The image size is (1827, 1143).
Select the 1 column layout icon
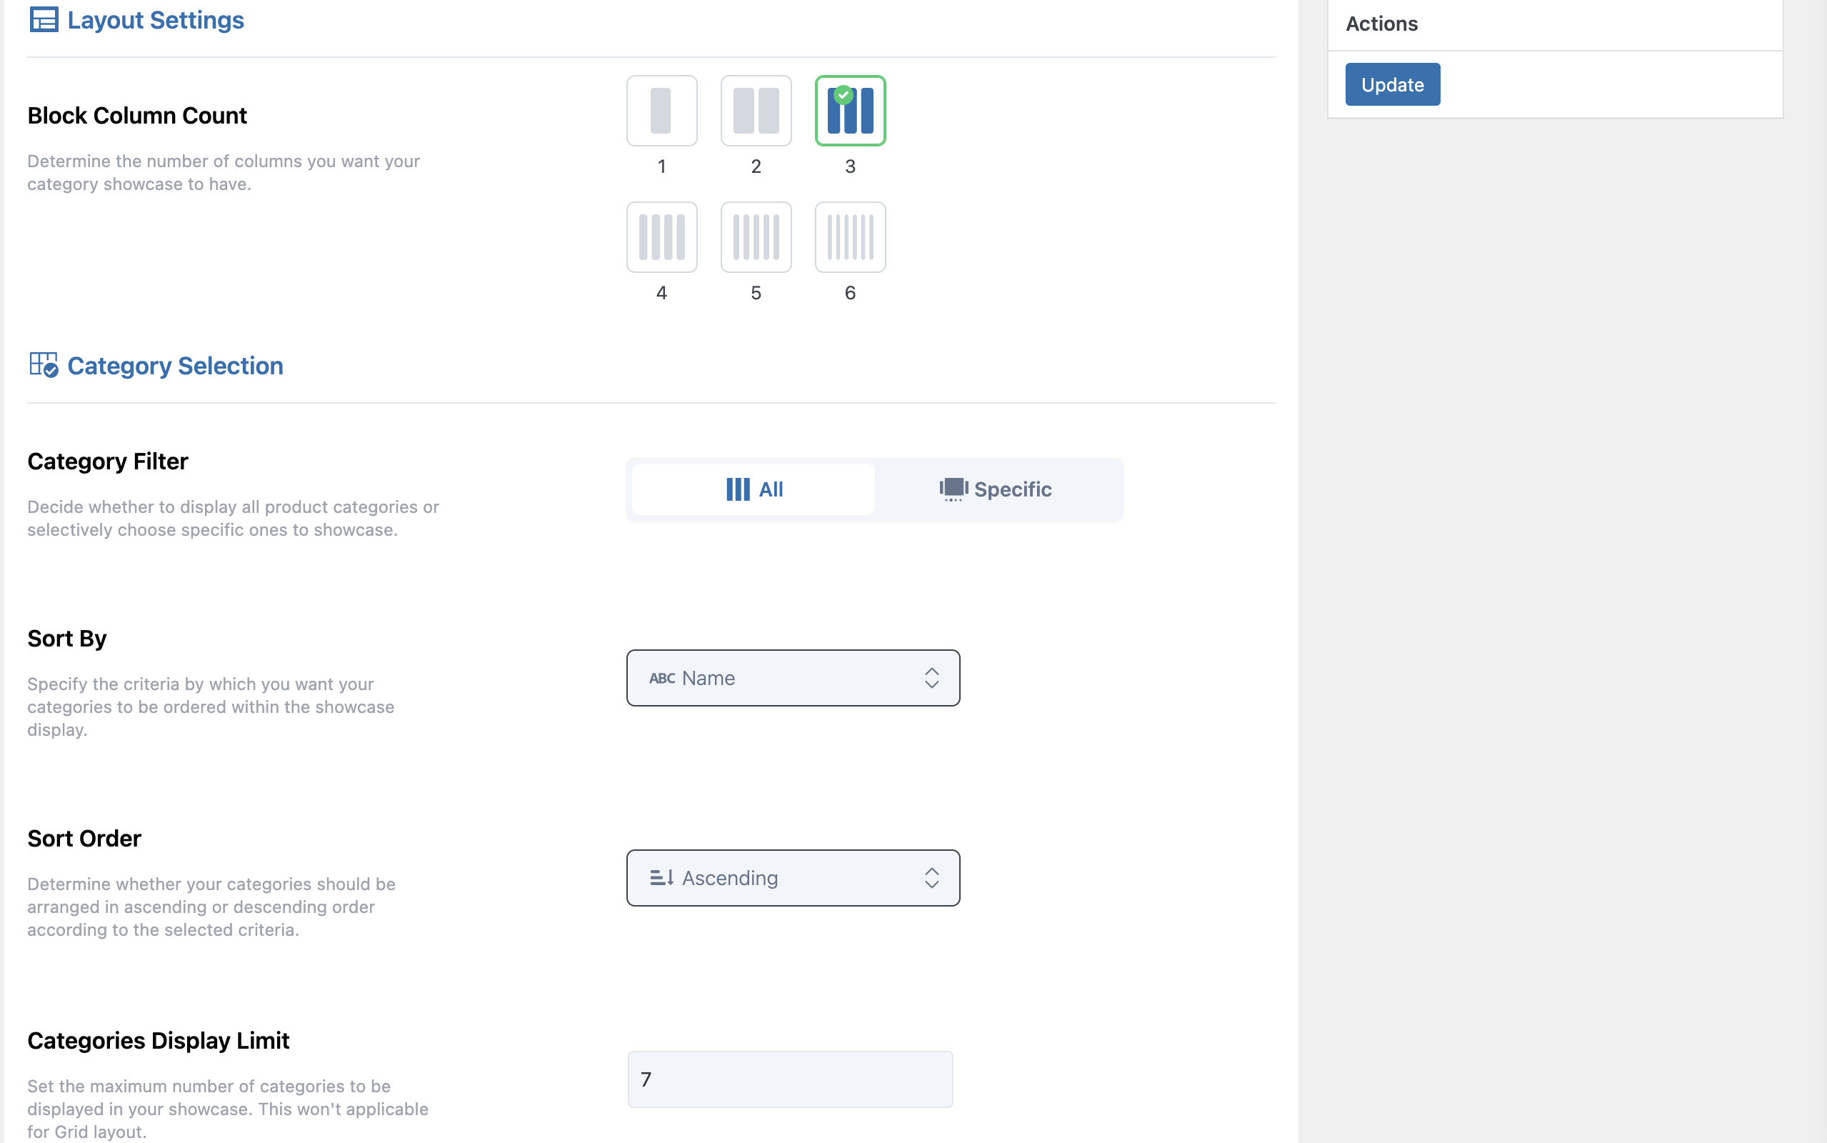[x=661, y=110]
